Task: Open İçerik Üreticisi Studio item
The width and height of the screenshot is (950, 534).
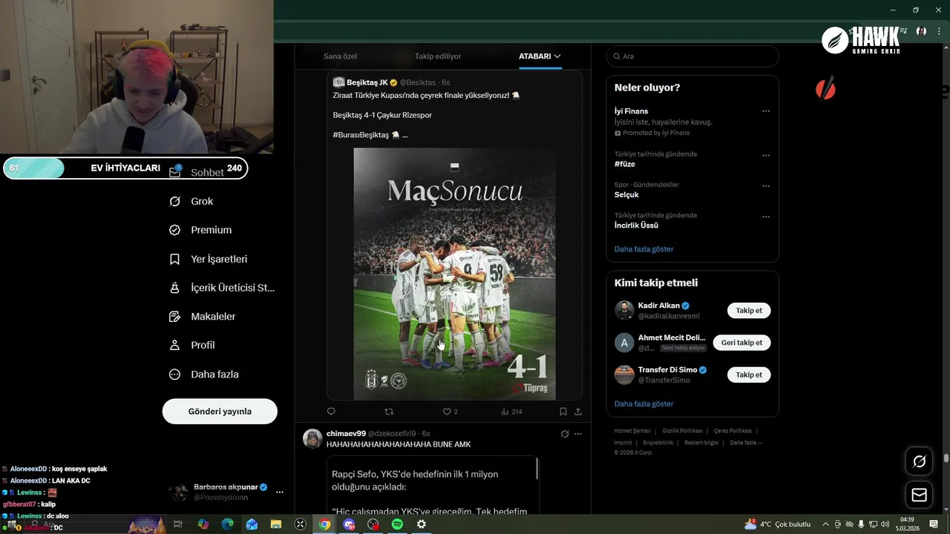Action: (x=222, y=288)
